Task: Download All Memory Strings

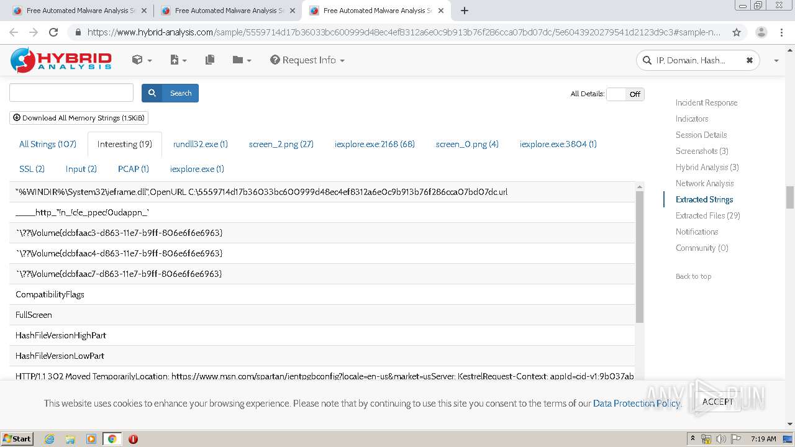Action: click(79, 117)
